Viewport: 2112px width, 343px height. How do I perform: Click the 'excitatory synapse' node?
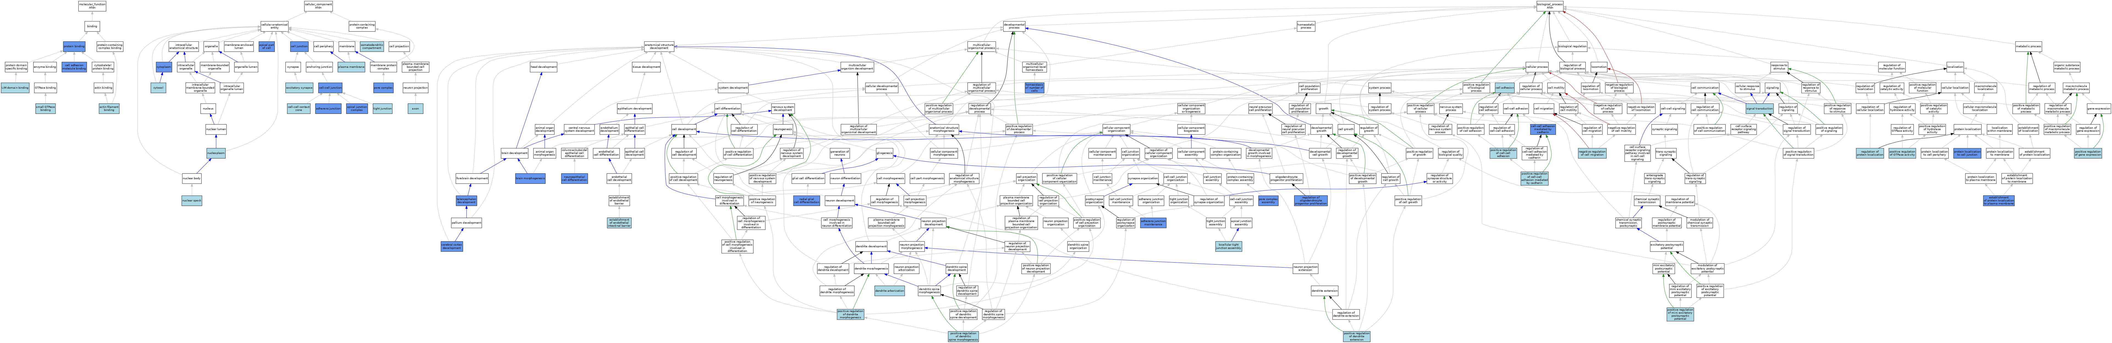(299, 88)
